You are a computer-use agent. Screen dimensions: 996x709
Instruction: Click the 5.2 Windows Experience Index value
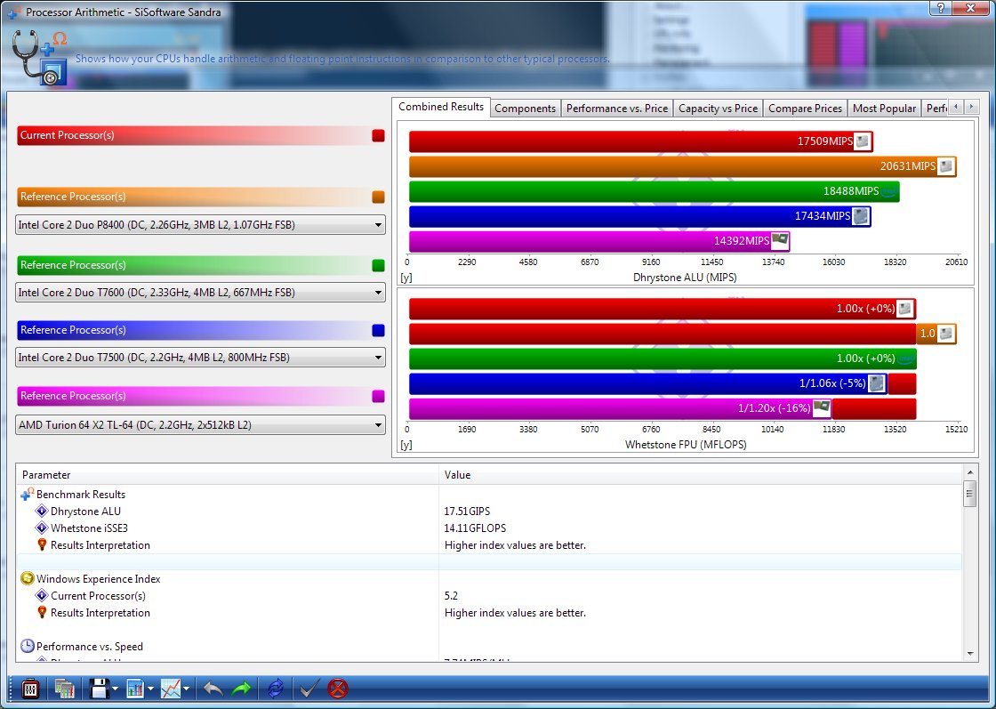point(451,595)
